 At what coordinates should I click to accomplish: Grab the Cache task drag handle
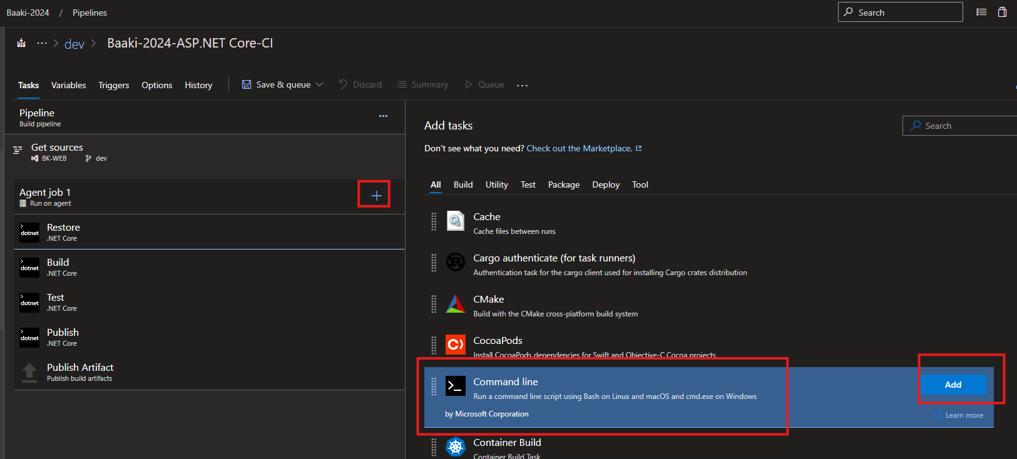434,221
